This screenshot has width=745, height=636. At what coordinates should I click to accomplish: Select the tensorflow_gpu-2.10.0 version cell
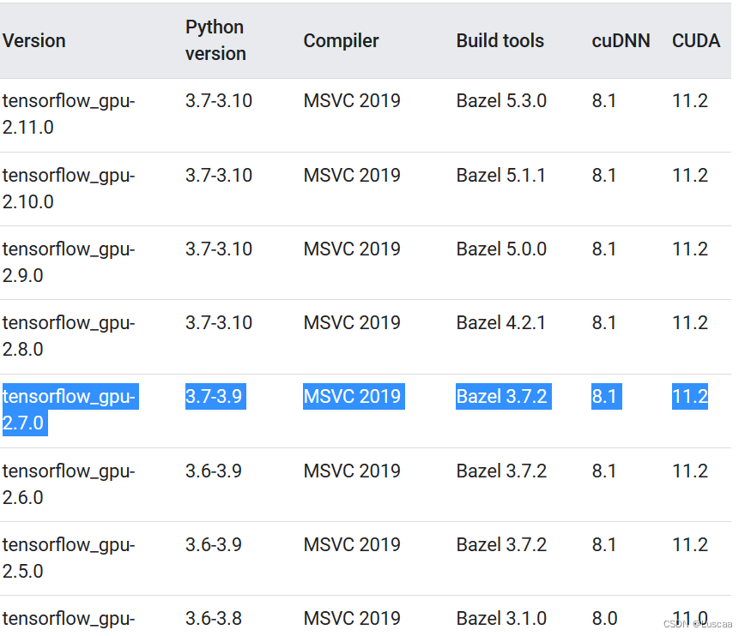click(69, 189)
